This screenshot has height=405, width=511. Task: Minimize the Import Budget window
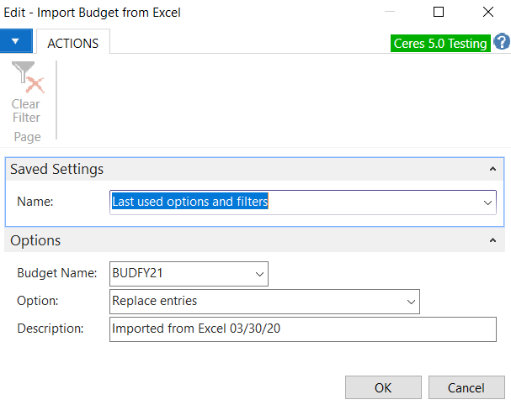(388, 13)
